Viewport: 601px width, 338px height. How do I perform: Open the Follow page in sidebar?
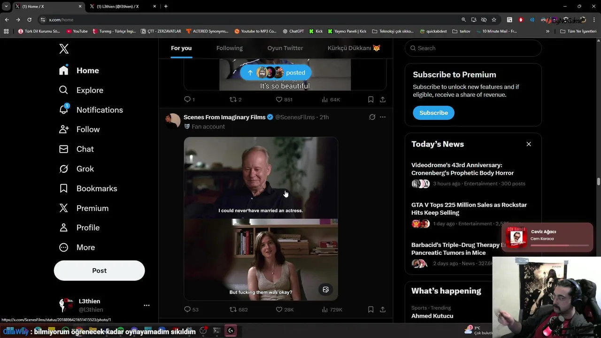79,130
